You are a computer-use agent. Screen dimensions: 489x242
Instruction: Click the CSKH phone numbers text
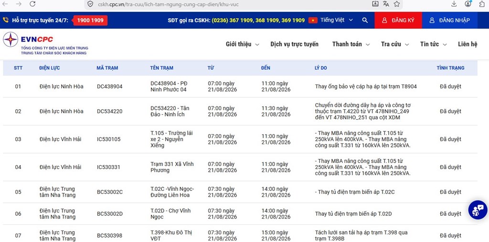258,20
